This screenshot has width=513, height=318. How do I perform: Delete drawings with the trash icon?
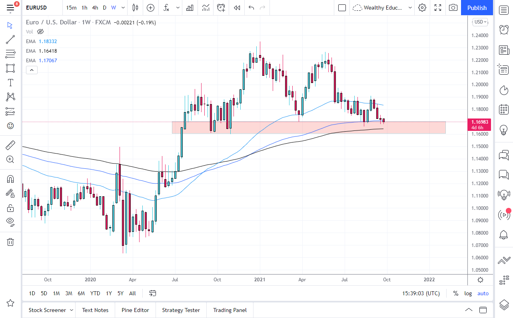(x=10, y=242)
